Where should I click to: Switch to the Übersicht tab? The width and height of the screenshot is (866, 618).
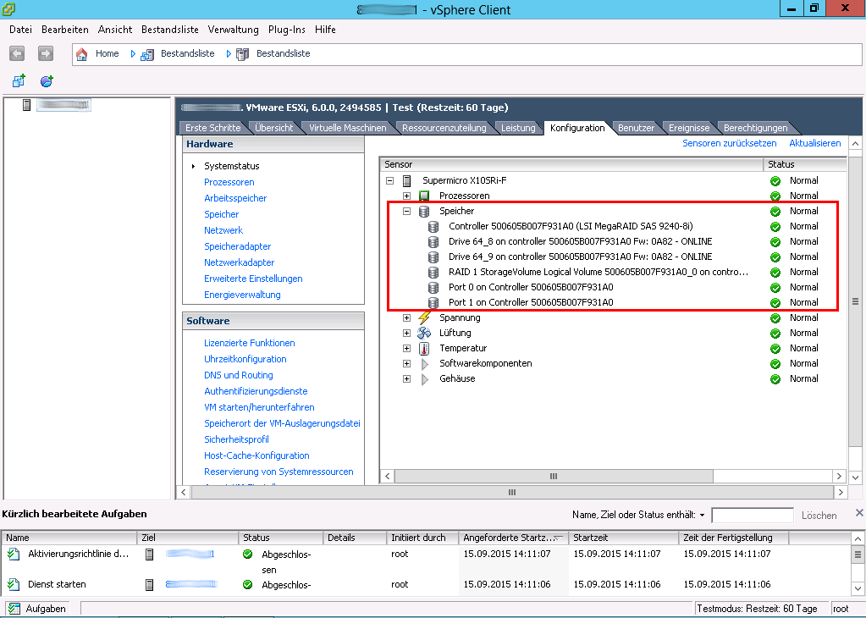(x=274, y=128)
